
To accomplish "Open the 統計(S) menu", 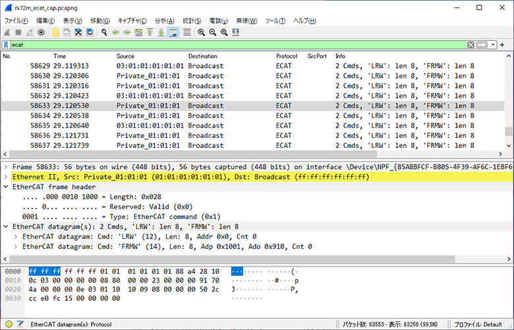I will point(192,21).
